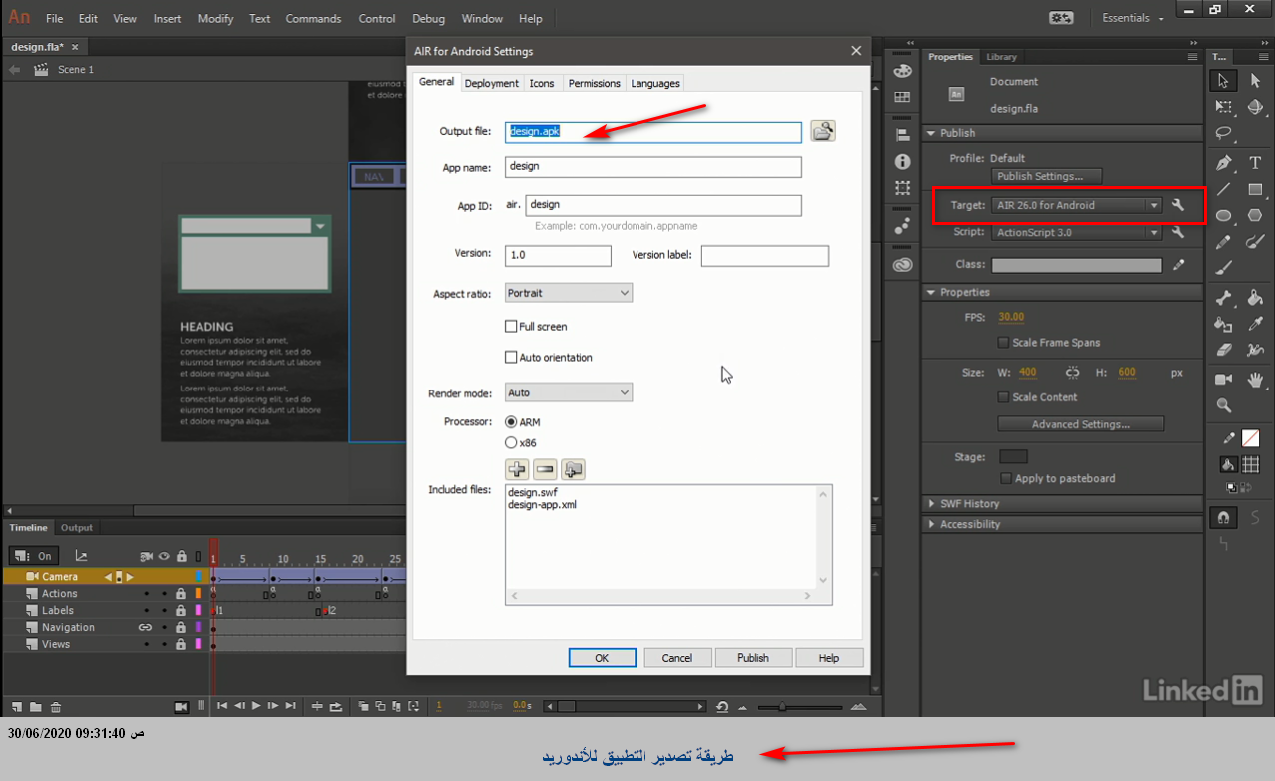Open Target settings wrench icon
This screenshot has width=1275, height=781.
(x=1178, y=205)
